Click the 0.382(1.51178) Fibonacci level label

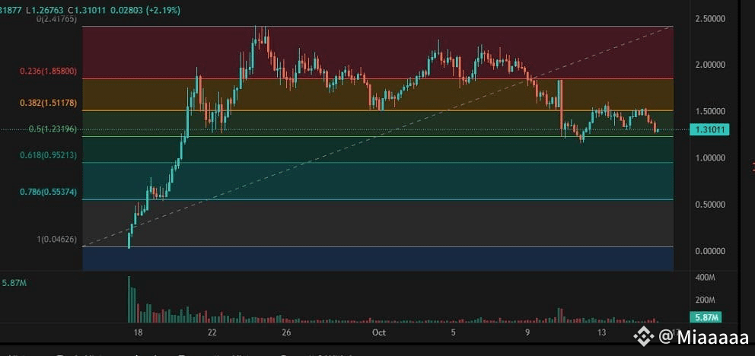coord(48,103)
